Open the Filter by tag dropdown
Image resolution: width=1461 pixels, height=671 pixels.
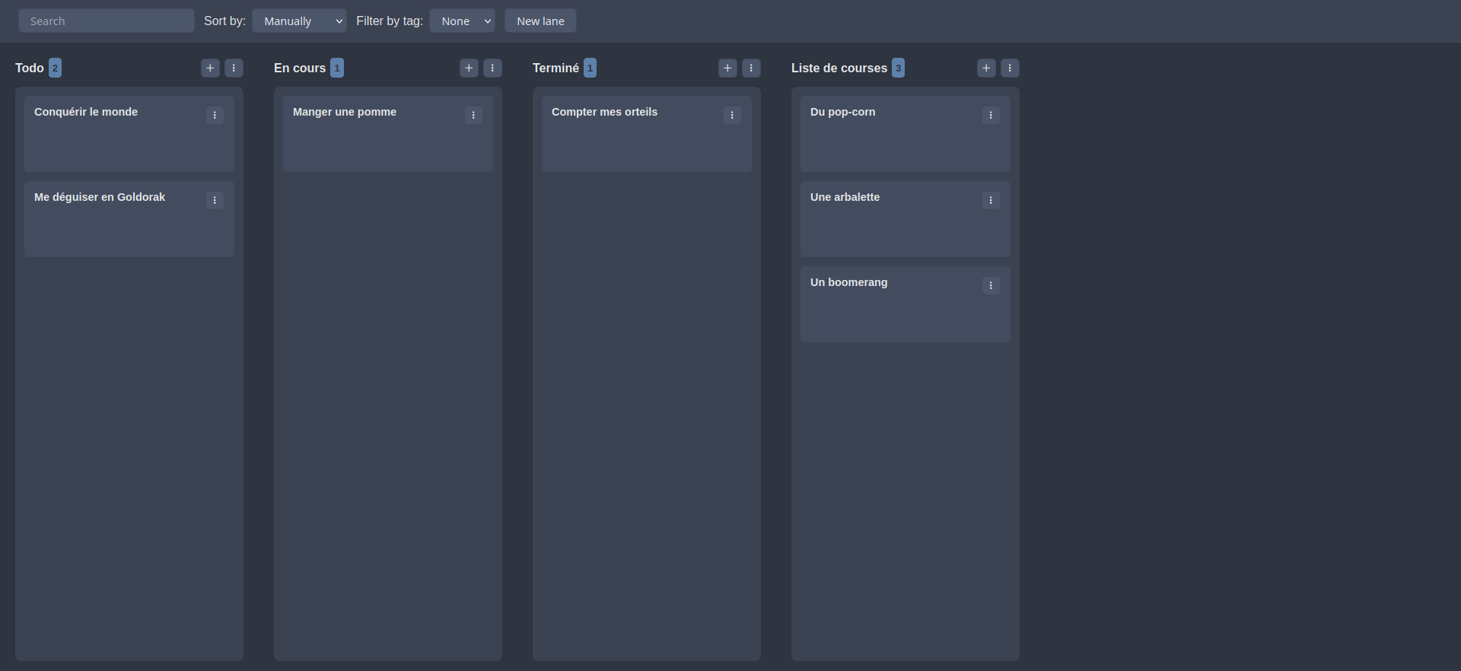pyautogui.click(x=462, y=21)
